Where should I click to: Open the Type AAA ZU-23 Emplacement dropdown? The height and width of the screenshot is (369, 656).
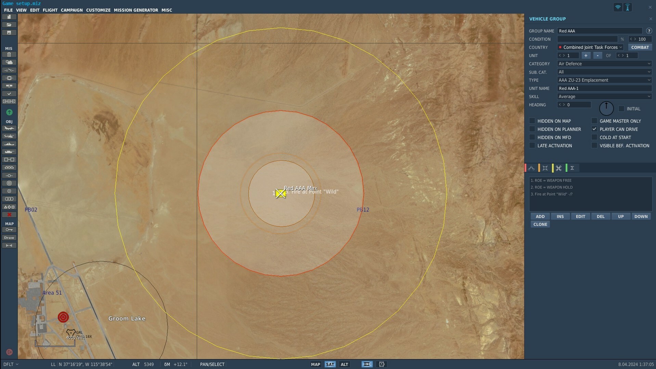pos(604,80)
